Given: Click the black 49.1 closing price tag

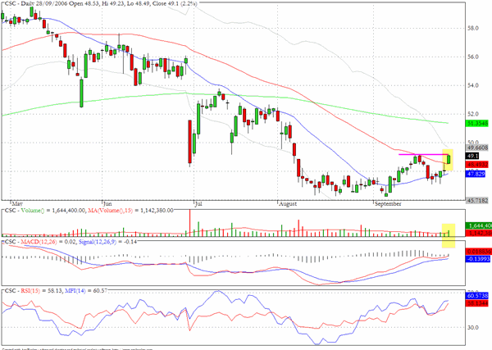Looking at the screenshot, I should (473, 156).
